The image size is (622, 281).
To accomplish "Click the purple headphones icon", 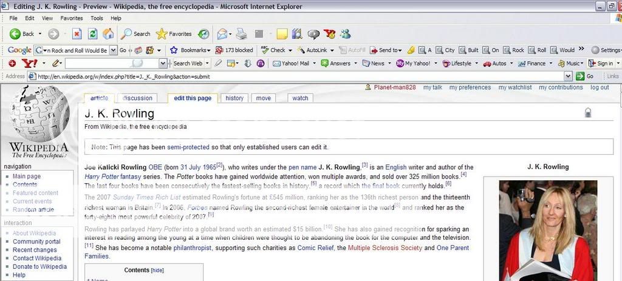I will (x=261, y=63).
